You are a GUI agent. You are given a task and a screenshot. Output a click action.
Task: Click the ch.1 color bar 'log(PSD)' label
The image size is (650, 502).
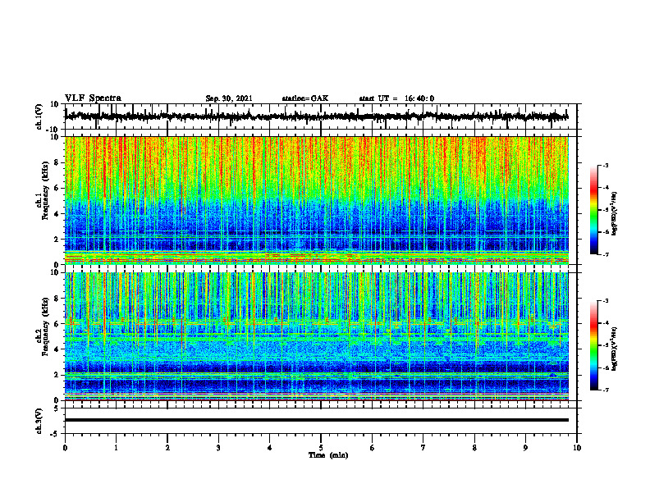point(614,214)
